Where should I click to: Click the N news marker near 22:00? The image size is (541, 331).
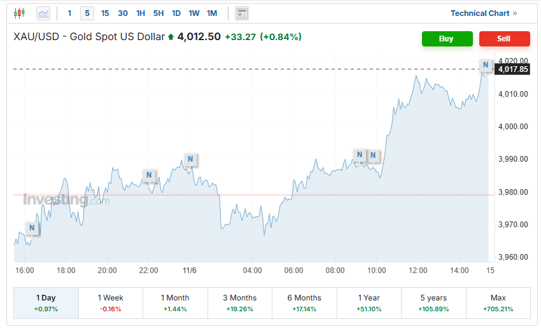pyautogui.click(x=149, y=174)
